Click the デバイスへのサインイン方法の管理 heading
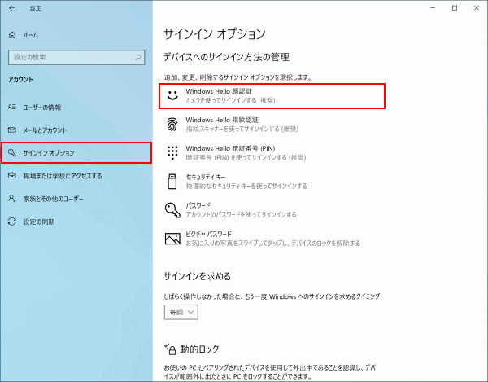The image size is (488, 382). [227, 57]
